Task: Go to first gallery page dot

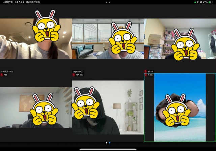Action: tap(106, 143)
